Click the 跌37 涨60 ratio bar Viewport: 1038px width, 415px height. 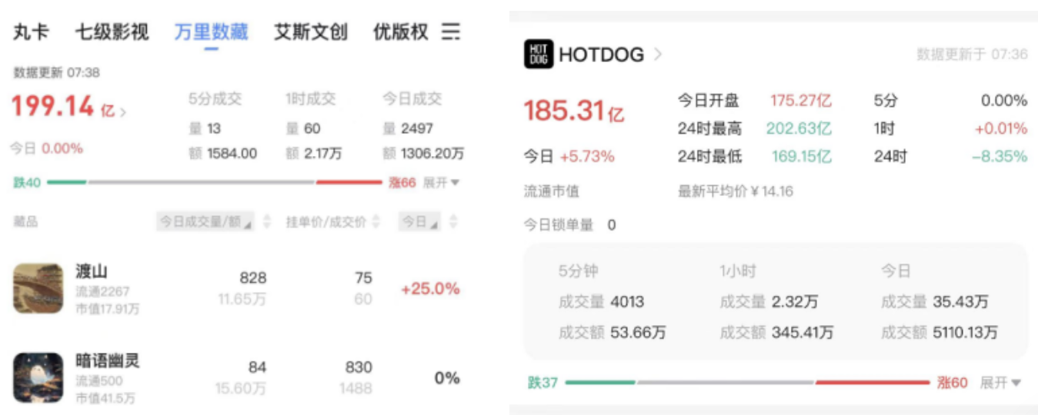click(746, 382)
